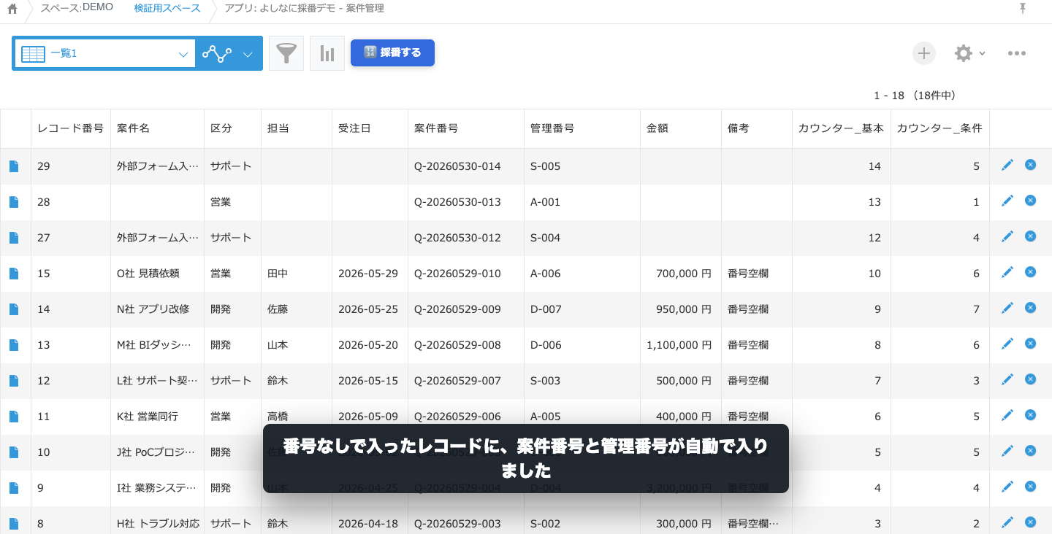
Task: Go to the portal home icon
Action: [x=12, y=9]
